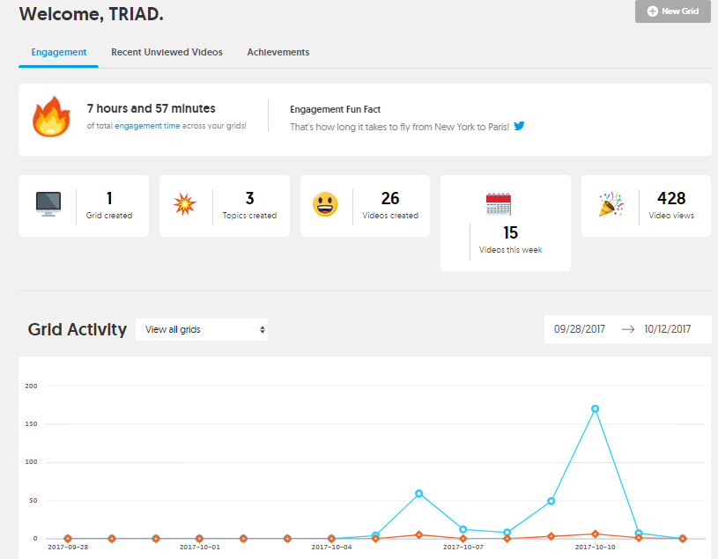Click the '3 Topics created' count
Screen dimensions: 718x559
coord(249,198)
